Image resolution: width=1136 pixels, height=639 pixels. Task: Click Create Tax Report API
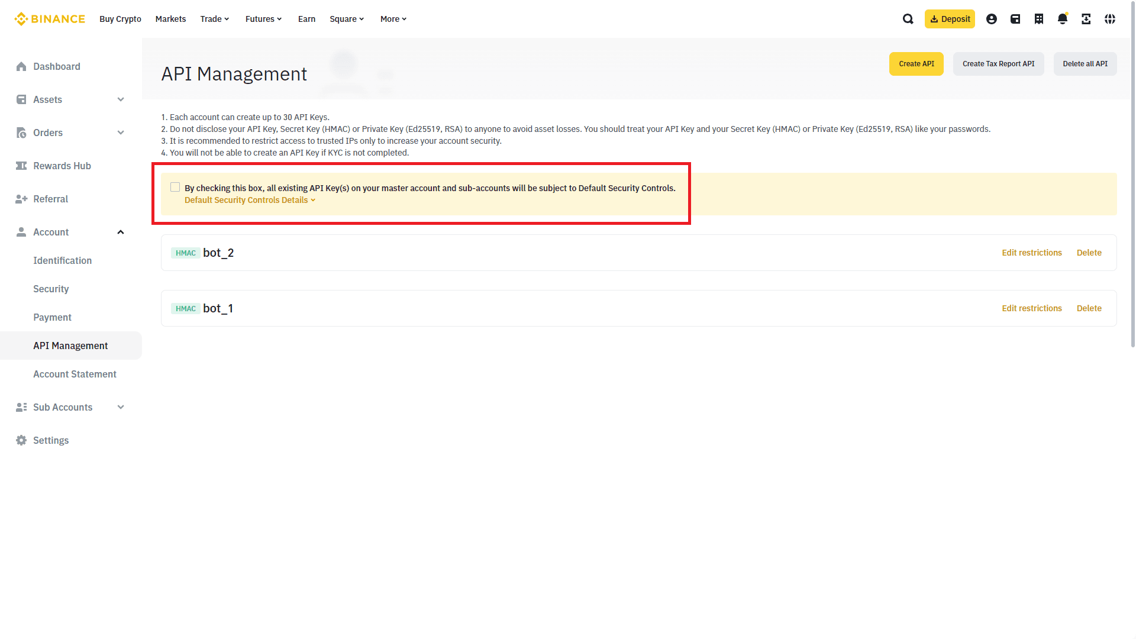click(x=999, y=64)
